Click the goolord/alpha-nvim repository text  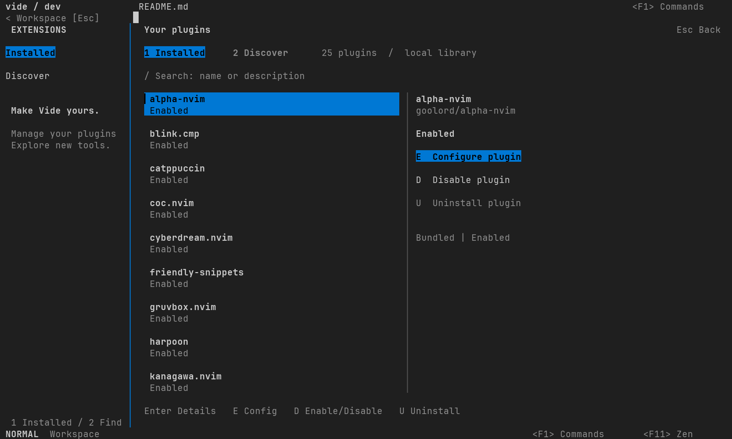tap(466, 110)
